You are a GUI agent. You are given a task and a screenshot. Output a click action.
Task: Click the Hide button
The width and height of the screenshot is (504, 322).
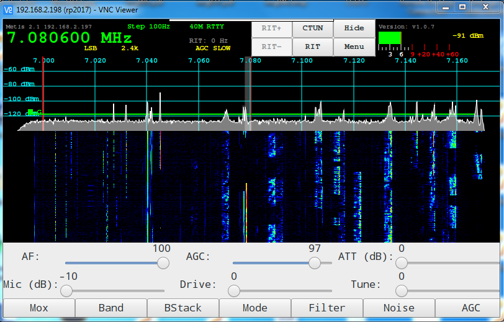click(354, 29)
